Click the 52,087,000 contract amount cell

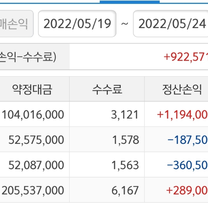click(x=36, y=165)
